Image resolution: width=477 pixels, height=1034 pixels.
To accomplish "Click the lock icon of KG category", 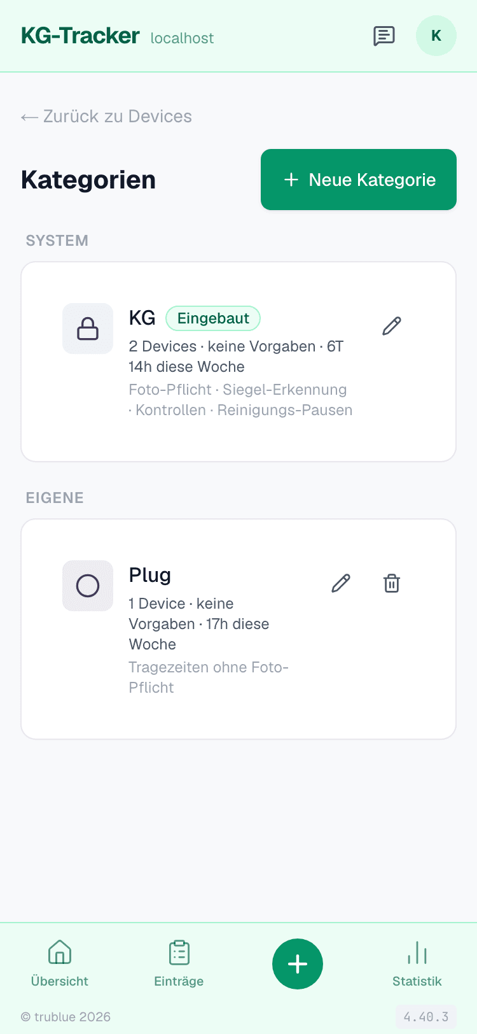I will (88, 329).
